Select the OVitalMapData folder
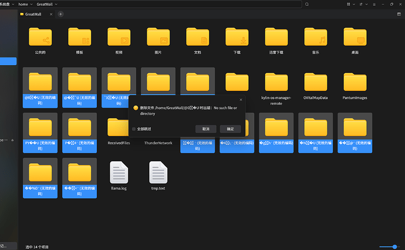The width and height of the screenshot is (405, 250). [316, 82]
